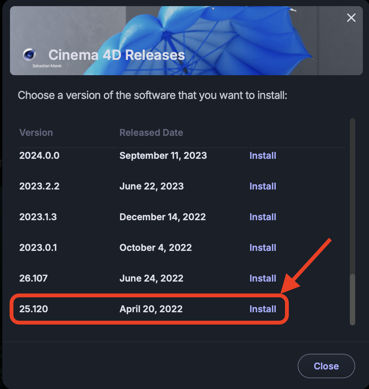Install the June 22, 2023 release

pyautogui.click(x=263, y=186)
